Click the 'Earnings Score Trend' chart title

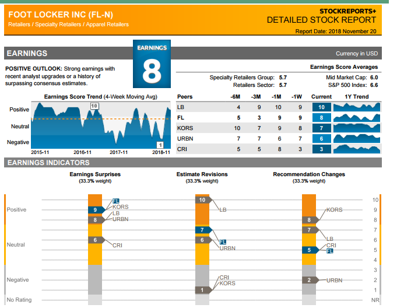[101, 97]
